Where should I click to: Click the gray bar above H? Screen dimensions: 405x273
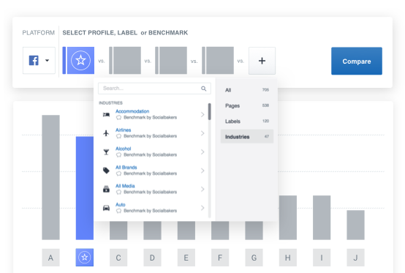(288, 217)
